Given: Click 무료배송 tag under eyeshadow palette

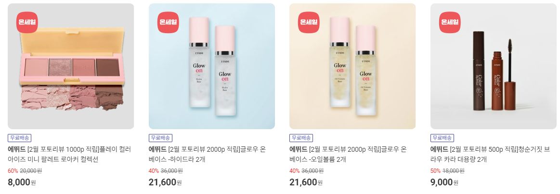Looking at the screenshot, I should (20, 138).
